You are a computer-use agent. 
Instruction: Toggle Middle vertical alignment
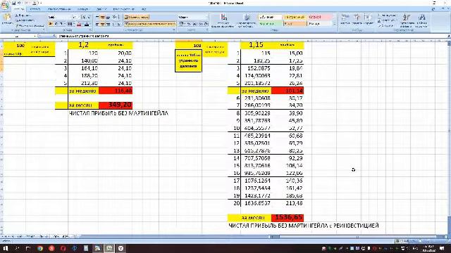pyautogui.click(x=103, y=17)
